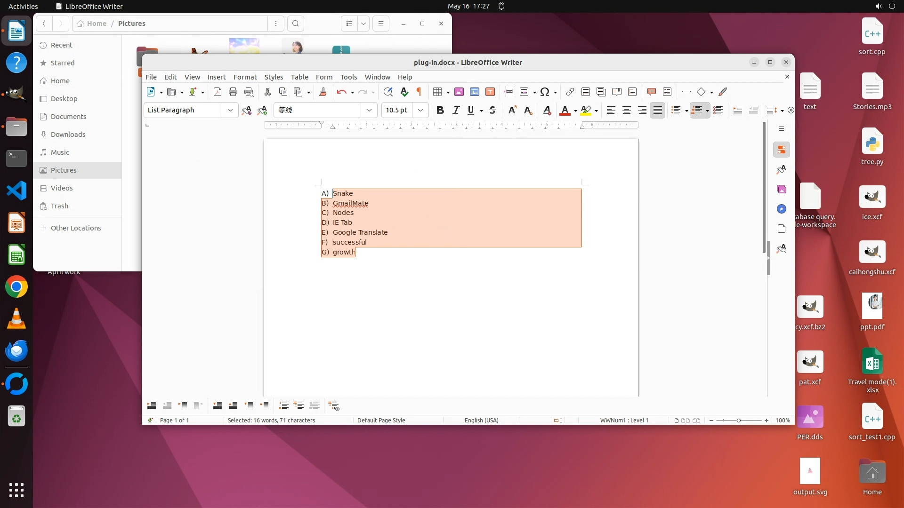The image size is (904, 508).
Task: Open Downloads in the Files sidebar
Action: click(x=68, y=135)
